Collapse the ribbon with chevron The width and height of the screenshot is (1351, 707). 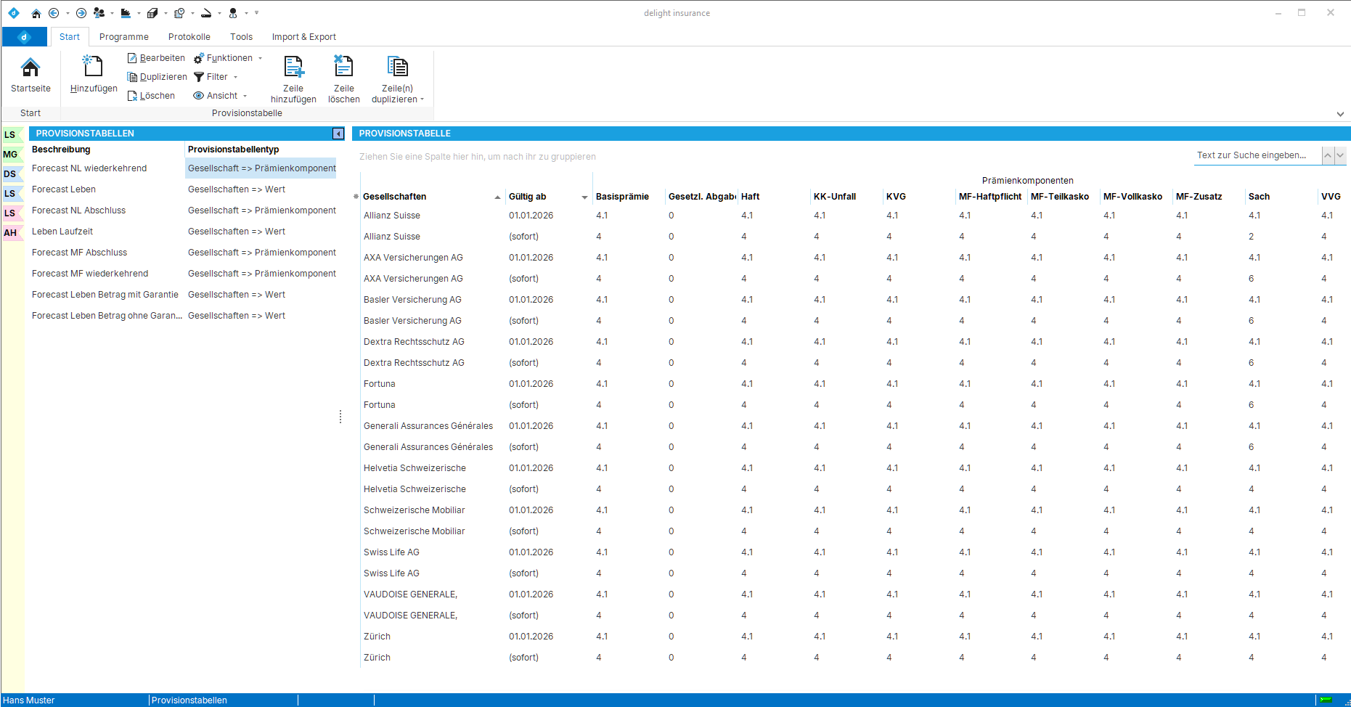(1339, 114)
